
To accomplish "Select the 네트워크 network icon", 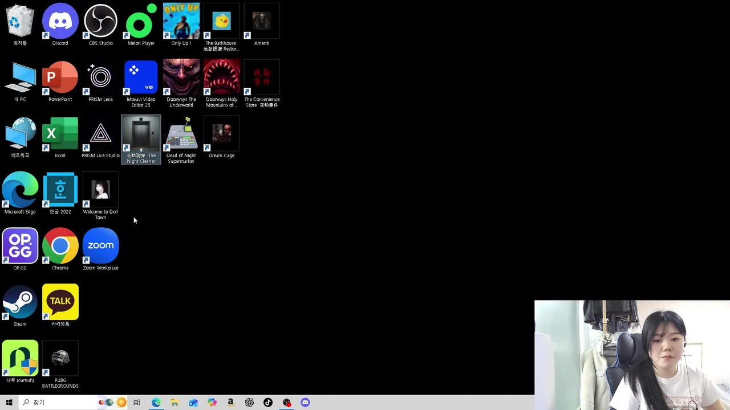I will pyautogui.click(x=20, y=138).
